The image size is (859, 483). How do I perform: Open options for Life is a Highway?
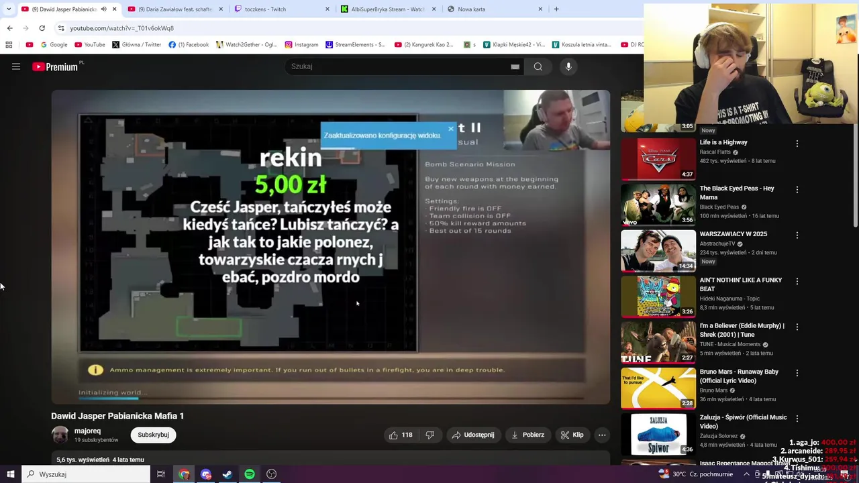tap(797, 144)
